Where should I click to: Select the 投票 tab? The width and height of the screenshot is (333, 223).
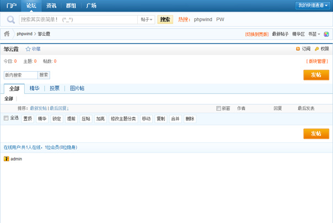point(55,88)
